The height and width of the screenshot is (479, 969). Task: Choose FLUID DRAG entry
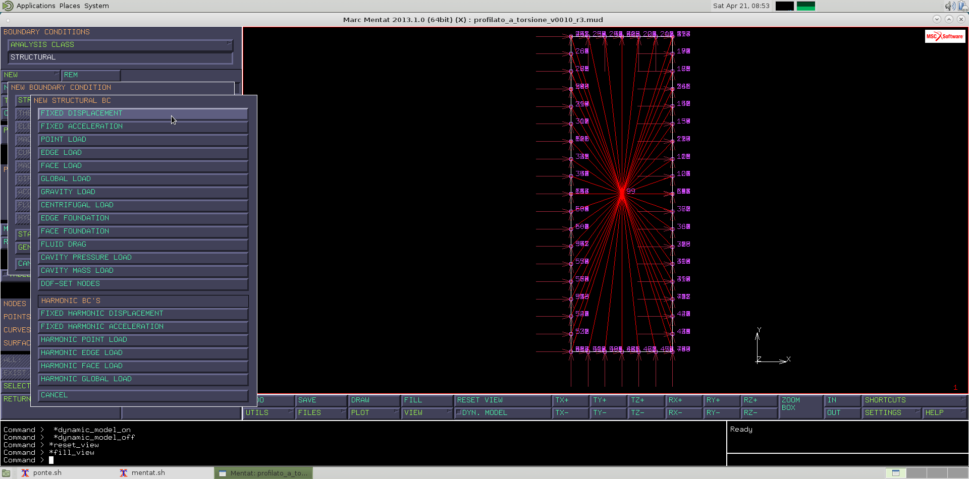[143, 245]
